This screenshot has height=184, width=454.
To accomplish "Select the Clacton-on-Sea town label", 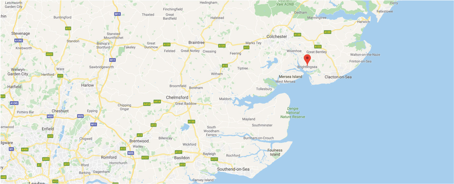I will (x=338, y=77).
